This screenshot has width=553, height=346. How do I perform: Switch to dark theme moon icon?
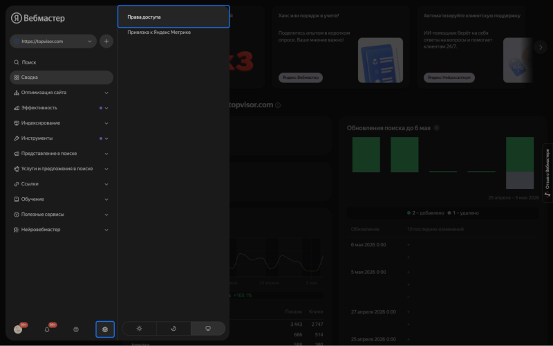174,328
